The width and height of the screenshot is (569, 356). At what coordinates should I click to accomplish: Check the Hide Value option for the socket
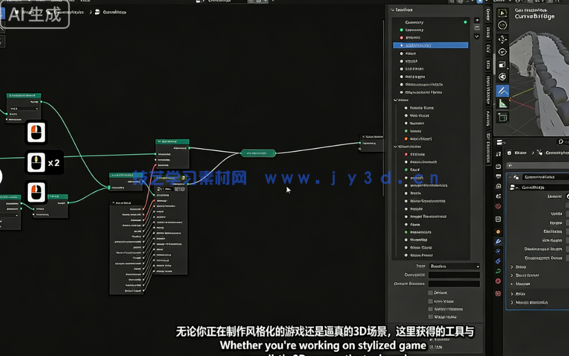pos(430,301)
